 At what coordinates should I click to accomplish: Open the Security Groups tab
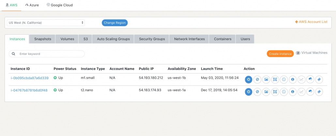click(152, 39)
